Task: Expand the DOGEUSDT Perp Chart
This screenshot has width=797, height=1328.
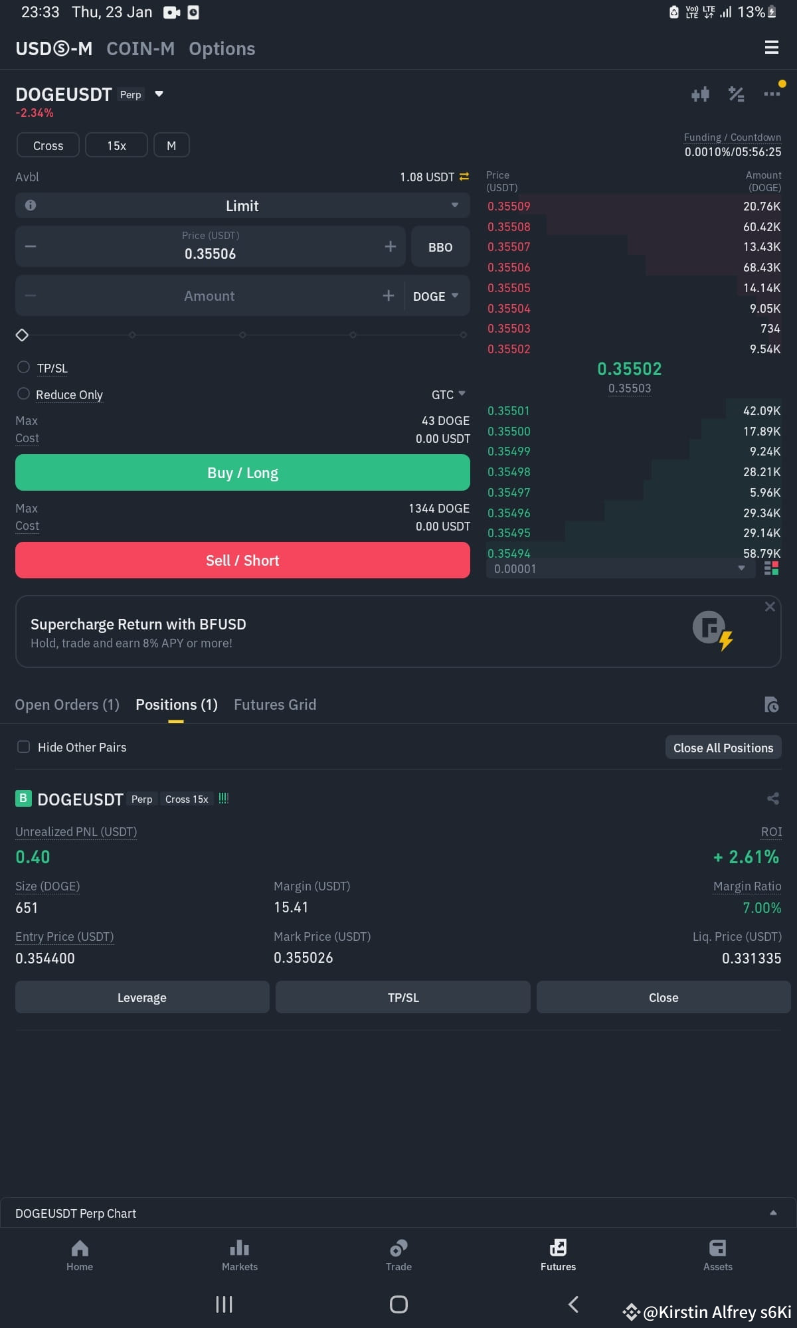Action: (398, 1213)
